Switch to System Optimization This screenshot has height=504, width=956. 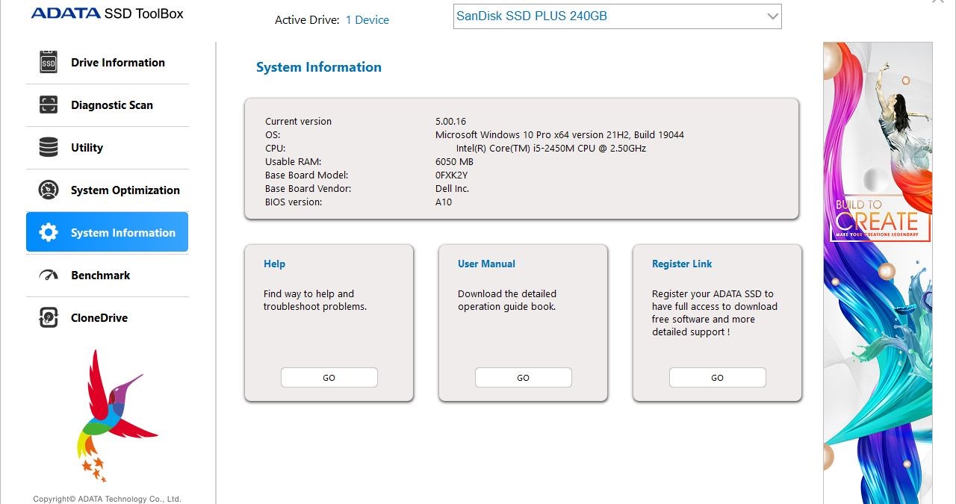[x=108, y=190]
